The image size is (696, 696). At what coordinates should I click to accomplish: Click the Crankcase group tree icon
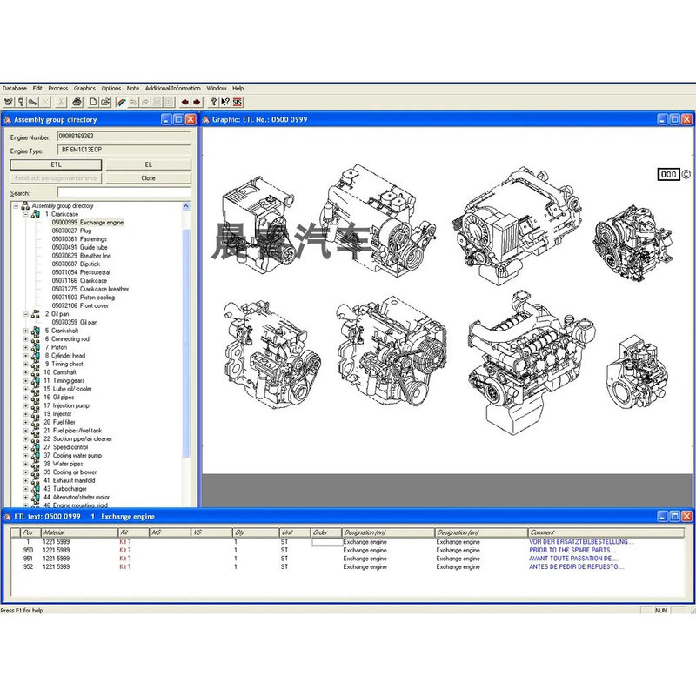click(36, 214)
